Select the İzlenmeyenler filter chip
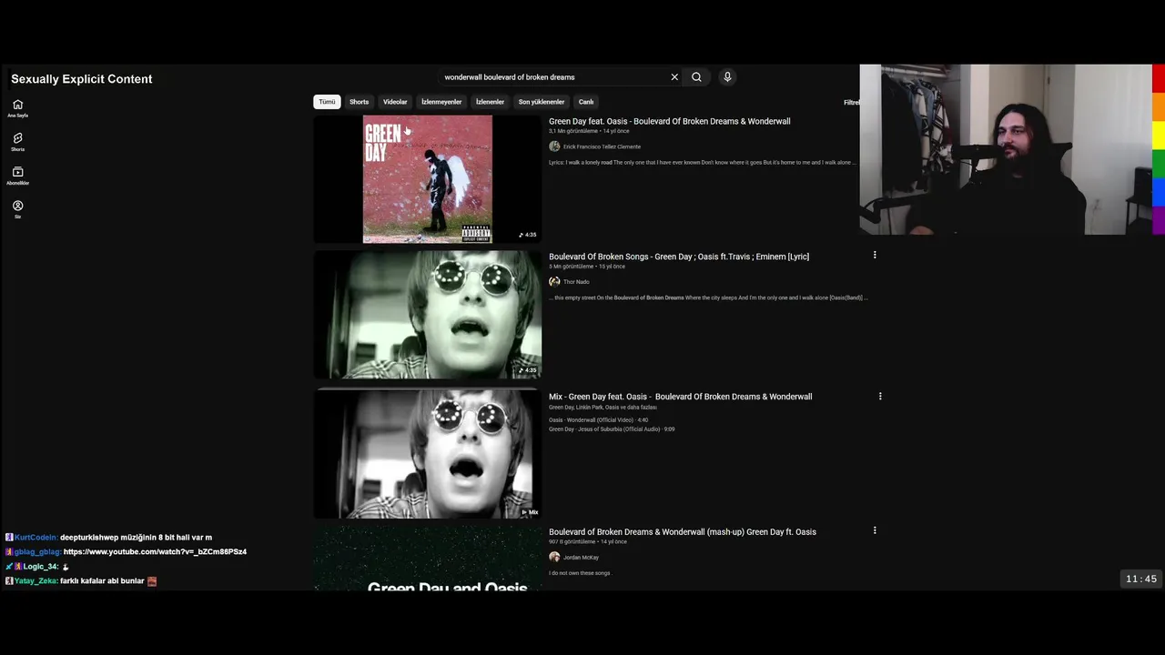This screenshot has width=1165, height=655. (441, 102)
